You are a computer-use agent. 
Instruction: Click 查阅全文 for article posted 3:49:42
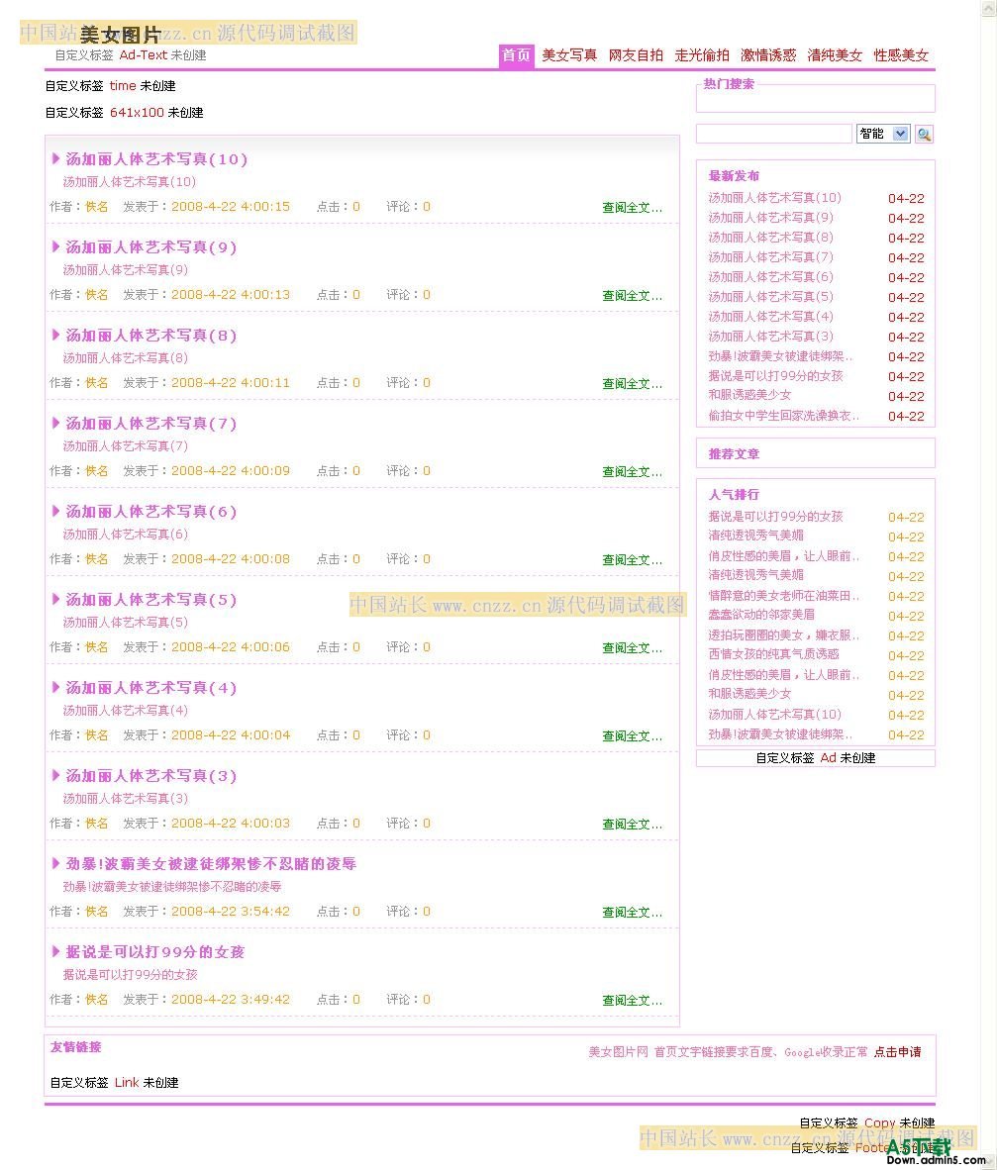click(632, 1000)
